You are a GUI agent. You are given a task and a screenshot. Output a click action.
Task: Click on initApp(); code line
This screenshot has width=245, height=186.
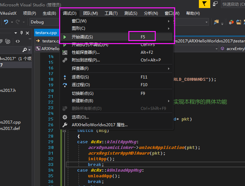point(101,159)
